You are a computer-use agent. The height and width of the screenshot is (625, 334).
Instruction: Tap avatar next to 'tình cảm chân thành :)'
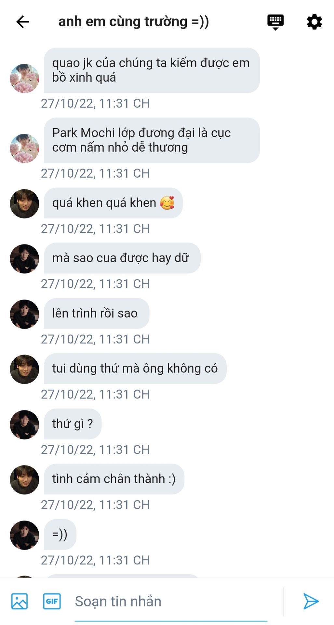24,480
